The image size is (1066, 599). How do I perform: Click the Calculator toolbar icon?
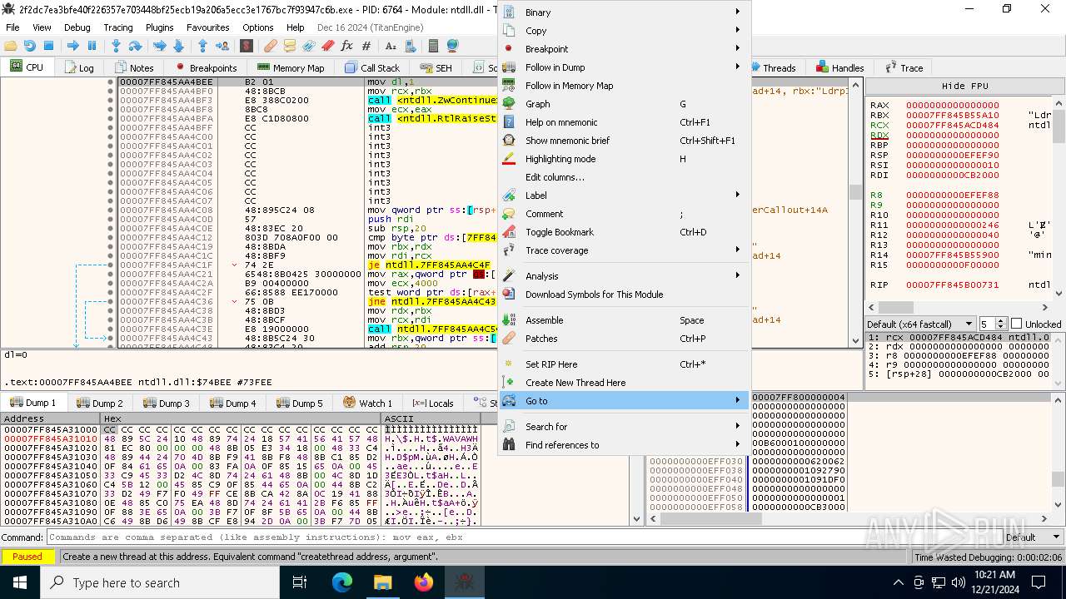pyautogui.click(x=433, y=46)
